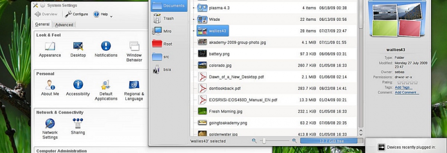The height and width of the screenshot is (153, 447).
Task: Switch to the Advanced tab
Action: click(64, 25)
